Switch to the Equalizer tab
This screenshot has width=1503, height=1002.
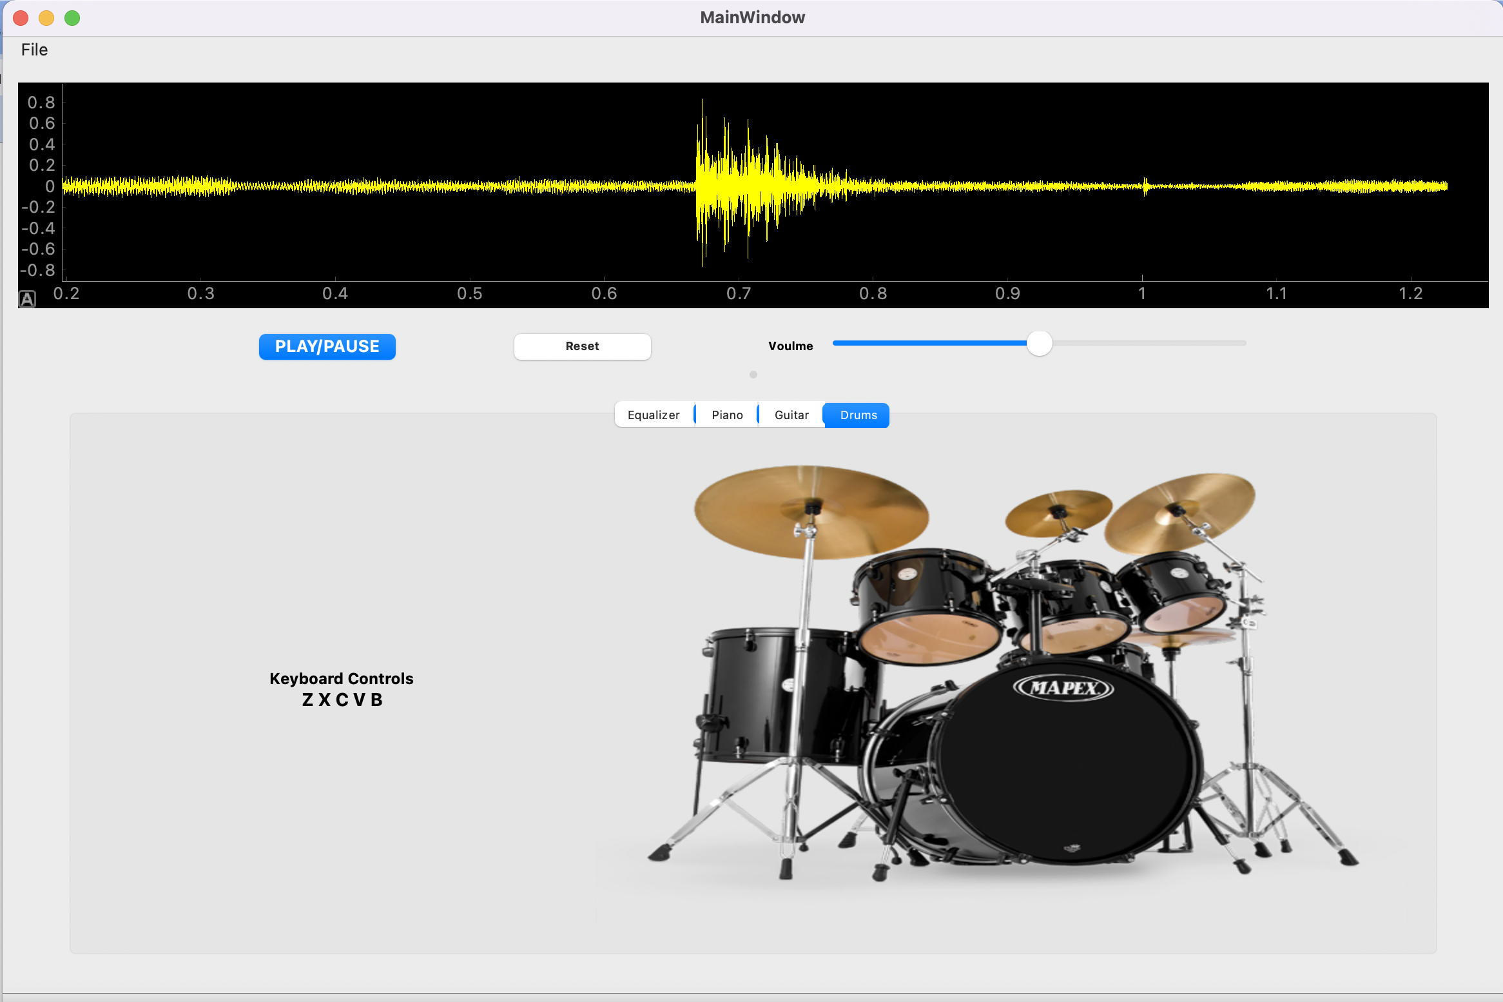click(654, 415)
